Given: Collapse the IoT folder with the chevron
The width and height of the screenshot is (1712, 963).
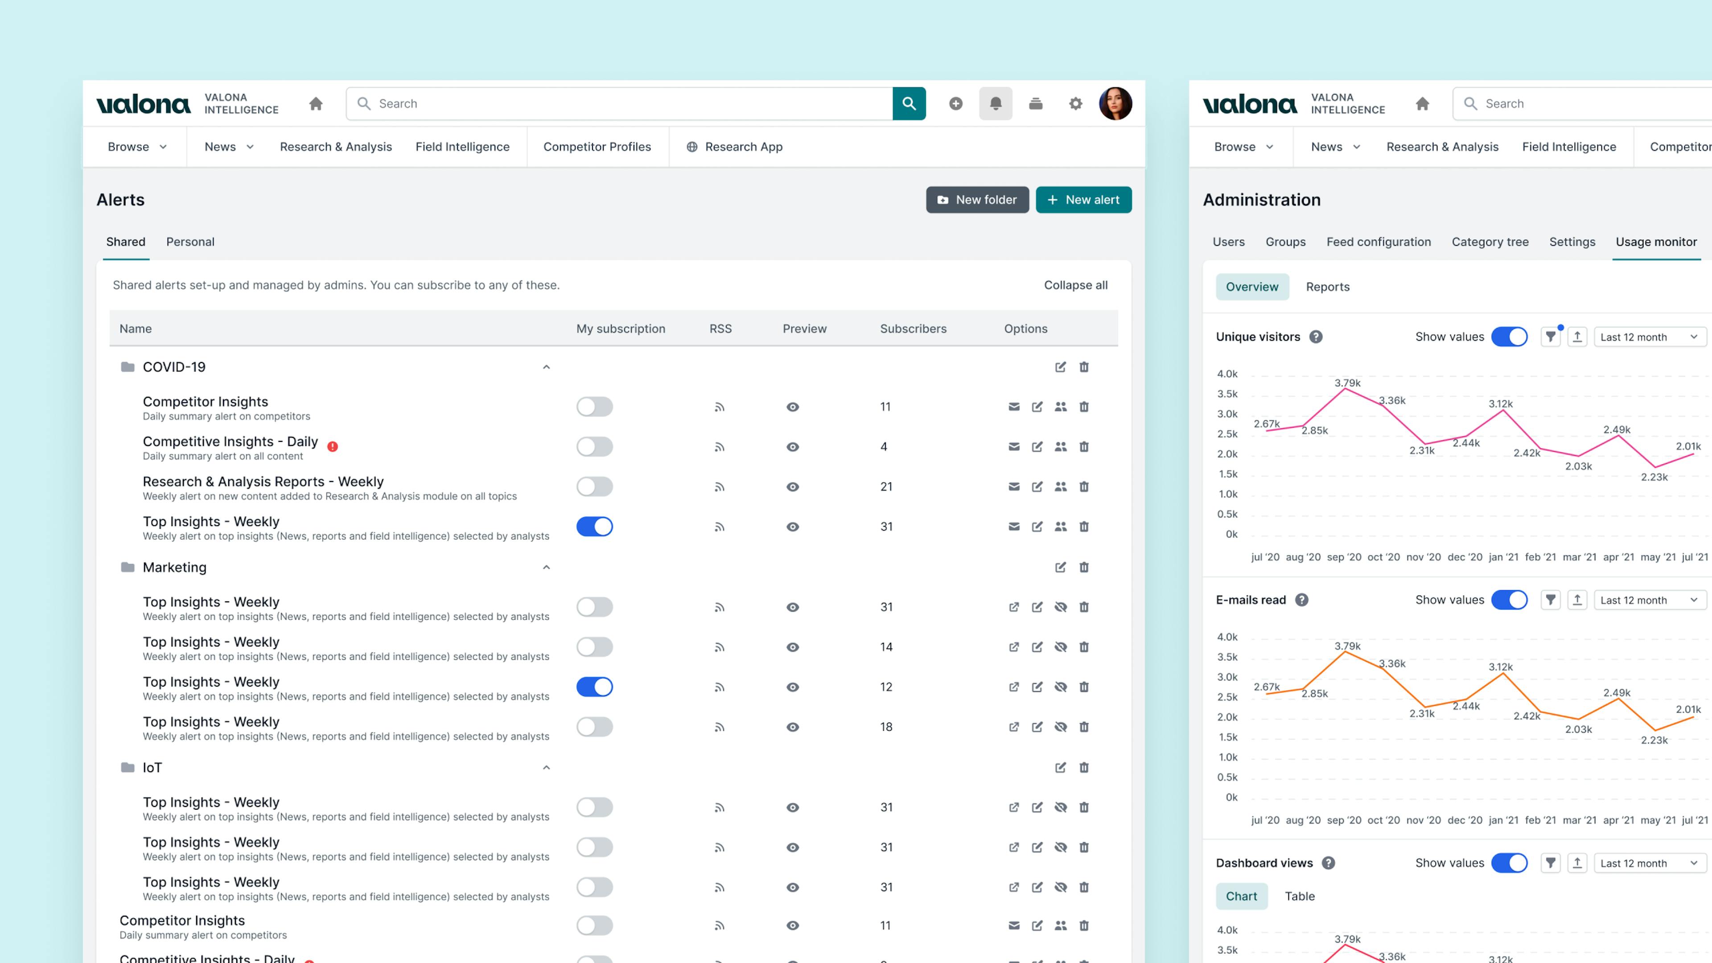Looking at the screenshot, I should click(546, 768).
